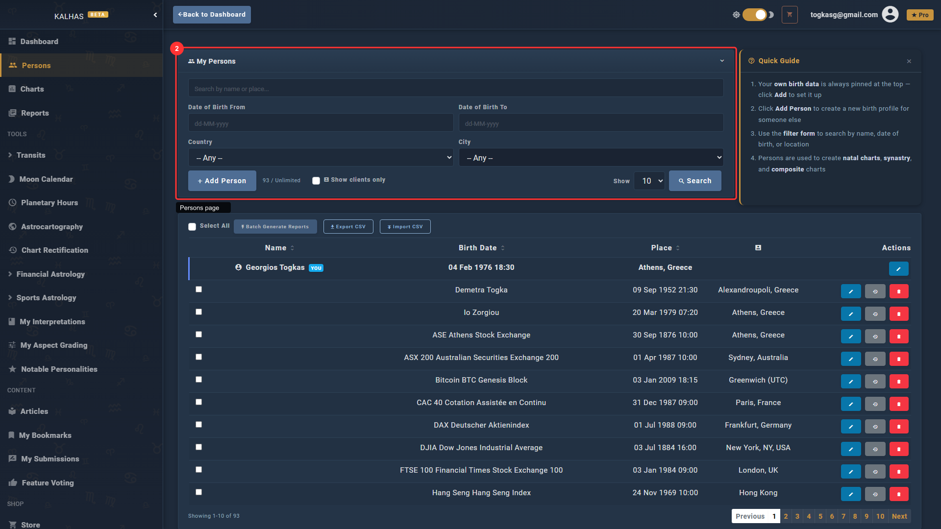Screen dimensions: 941x529
Task: Click edit pencil icon for Demetra Togka
Action: click(851, 291)
